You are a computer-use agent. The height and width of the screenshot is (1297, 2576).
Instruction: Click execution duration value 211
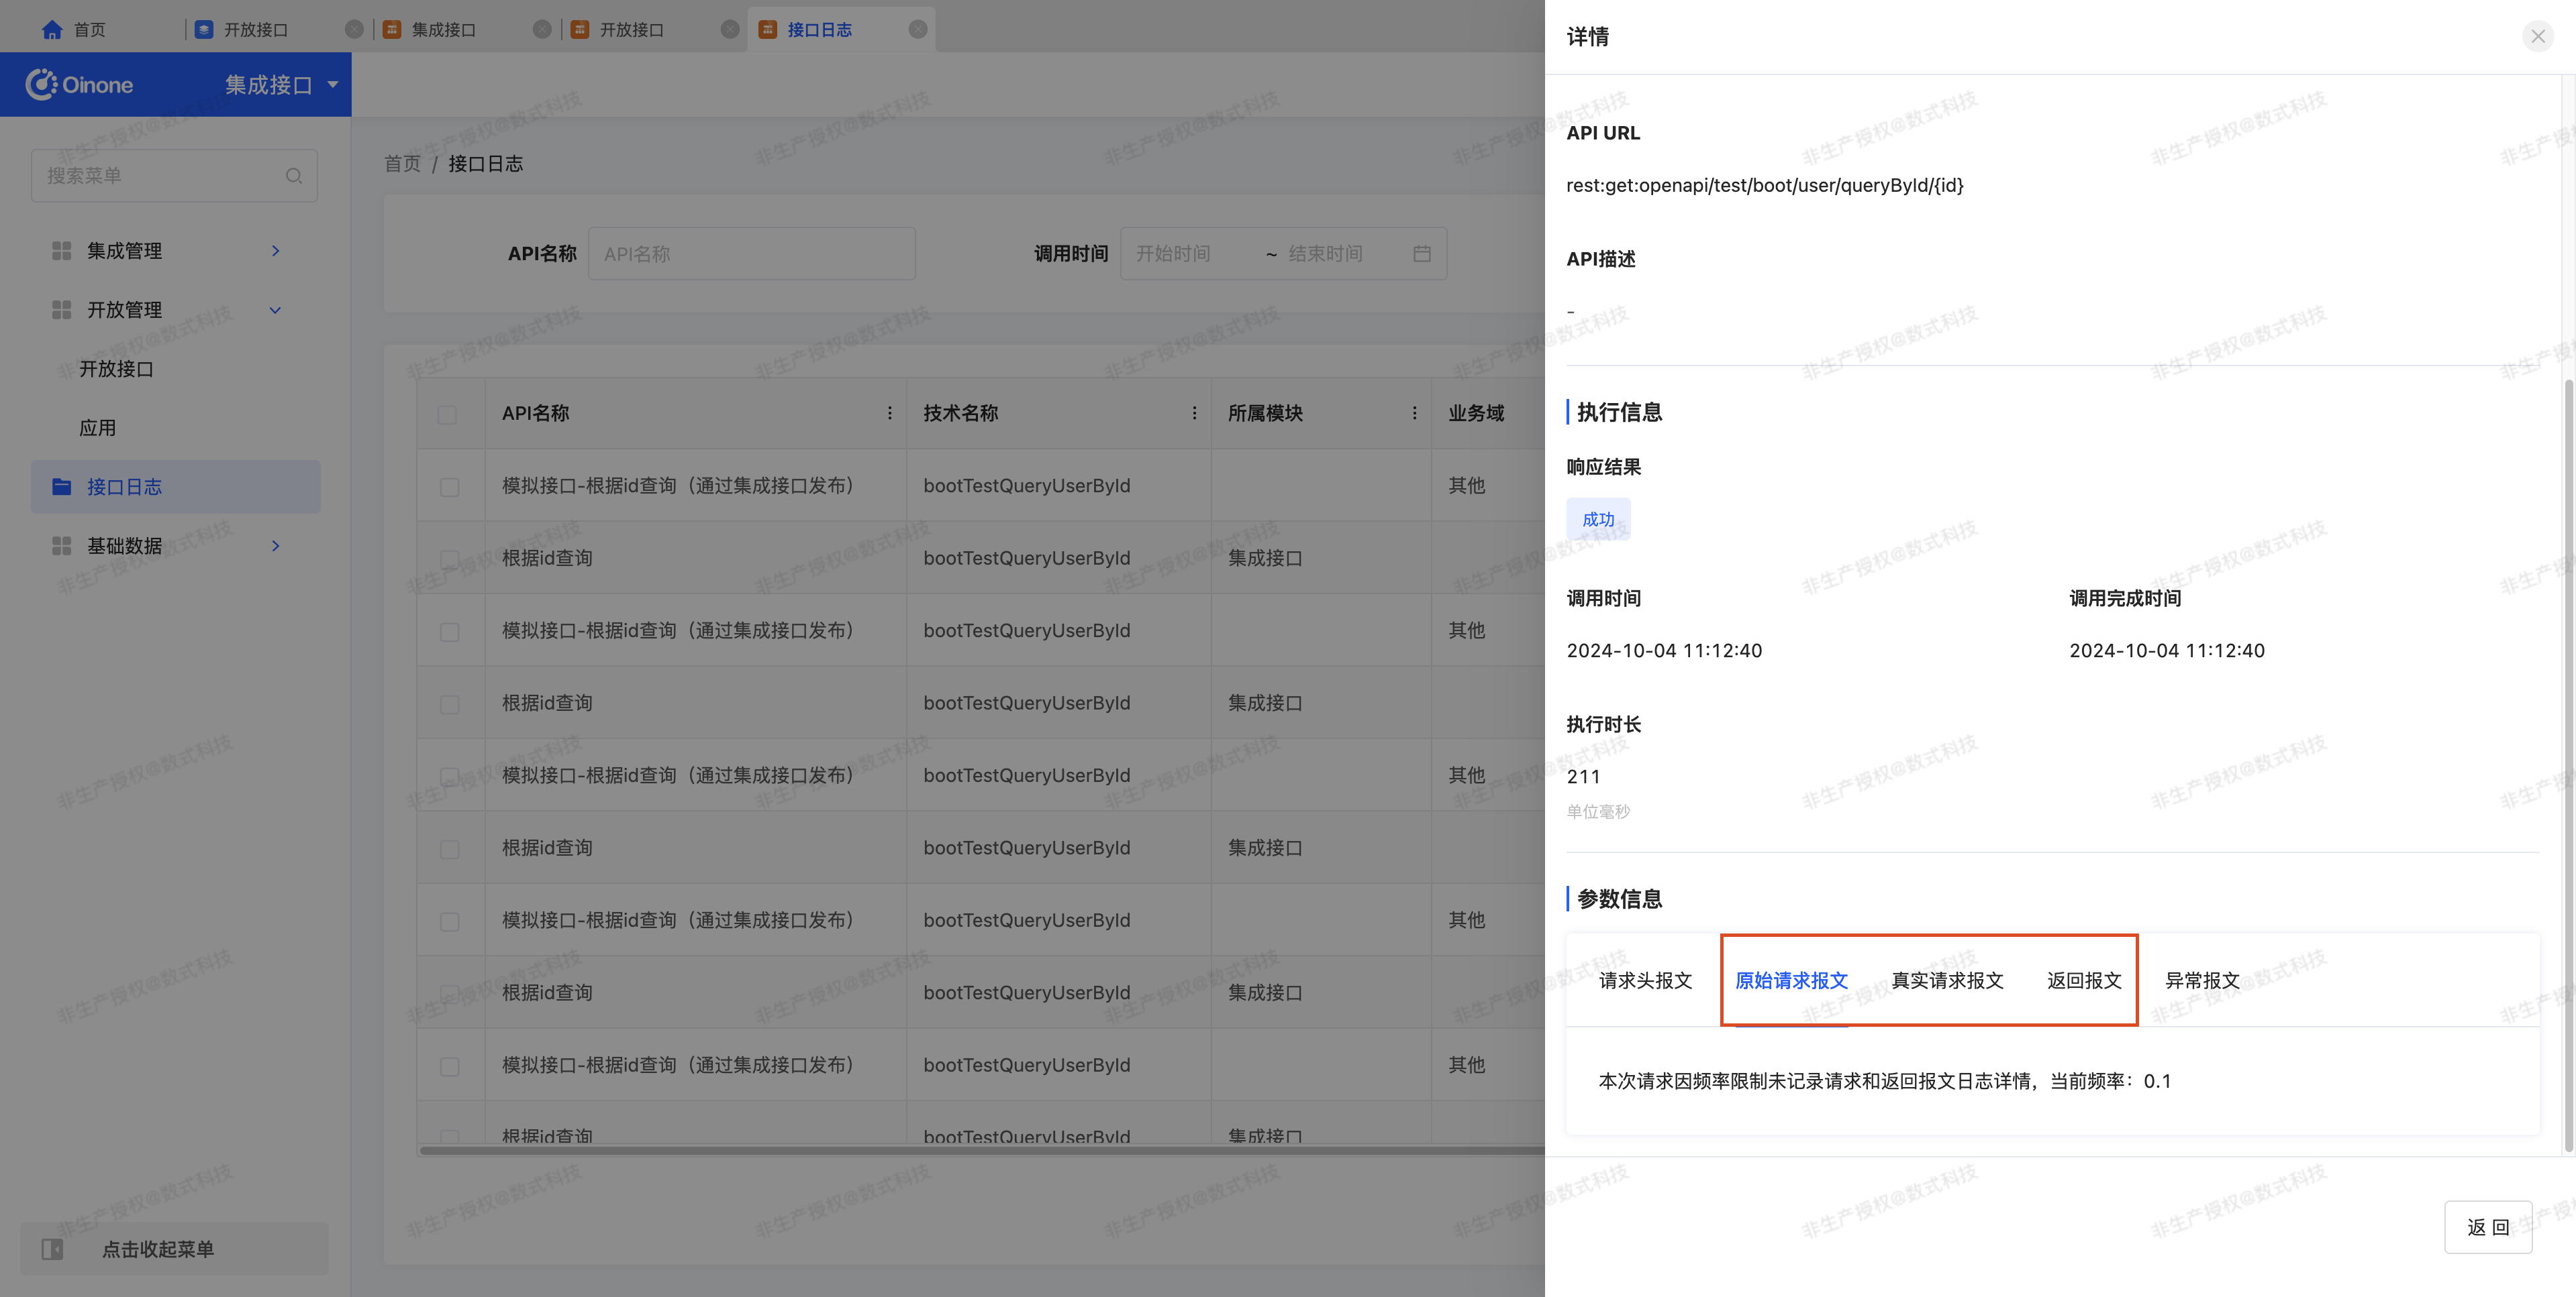coord(1583,777)
